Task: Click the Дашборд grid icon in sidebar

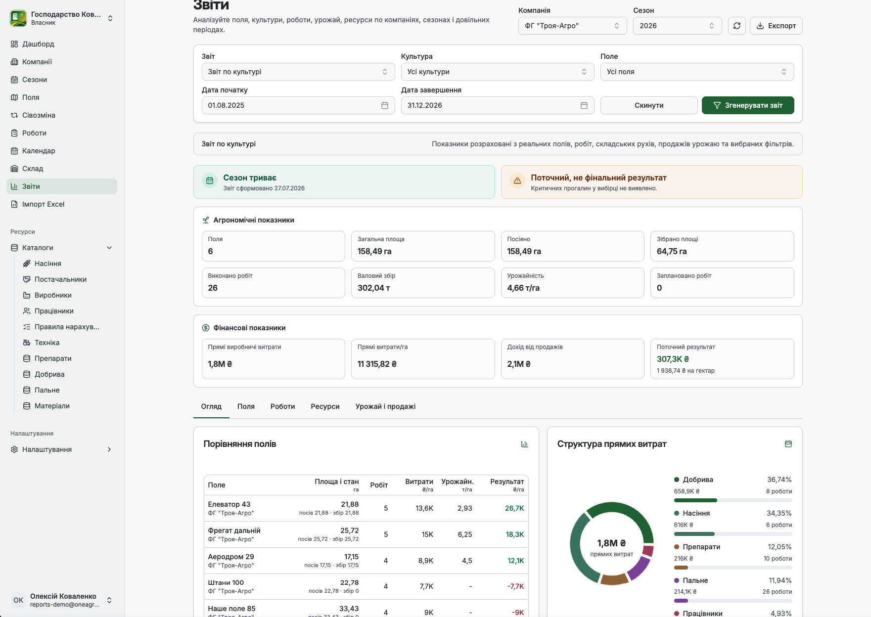Action: 14,44
